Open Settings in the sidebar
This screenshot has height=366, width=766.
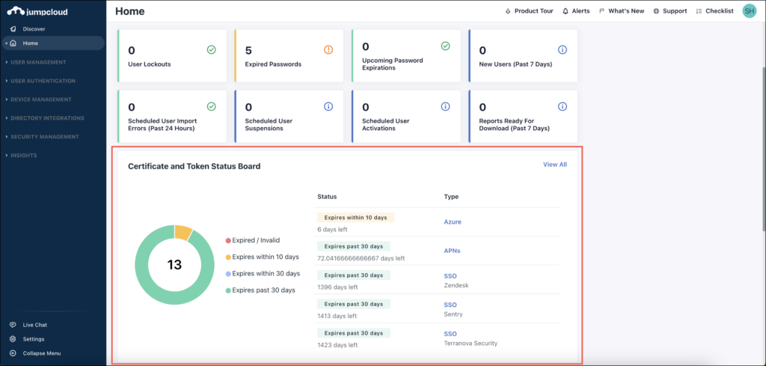pyautogui.click(x=34, y=339)
